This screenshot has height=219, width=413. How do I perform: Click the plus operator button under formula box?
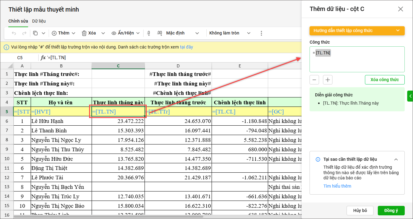click(x=328, y=80)
